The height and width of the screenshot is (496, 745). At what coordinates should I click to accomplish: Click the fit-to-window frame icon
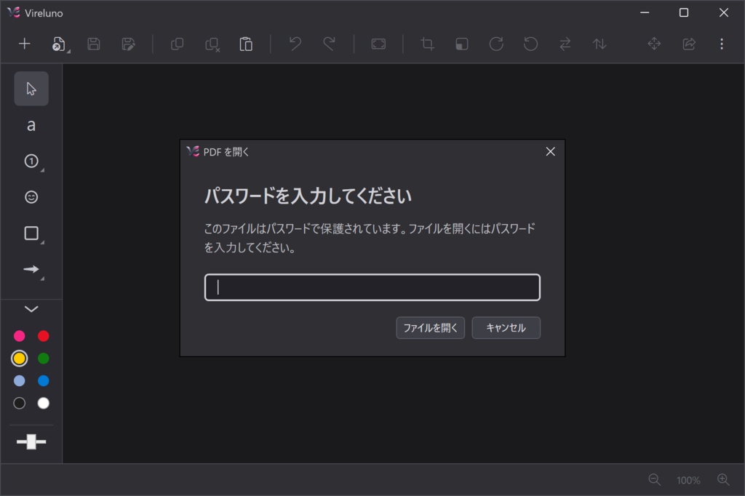pyautogui.click(x=378, y=44)
